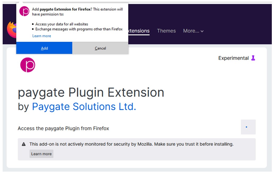Click the Experimental label
Screen dimensions: 275x174
pyautogui.click(x=233, y=58)
